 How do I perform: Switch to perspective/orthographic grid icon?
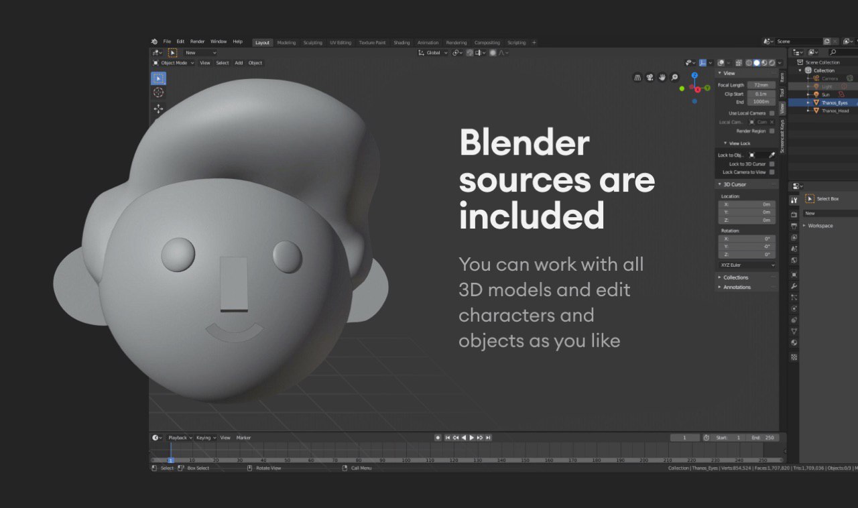click(637, 77)
